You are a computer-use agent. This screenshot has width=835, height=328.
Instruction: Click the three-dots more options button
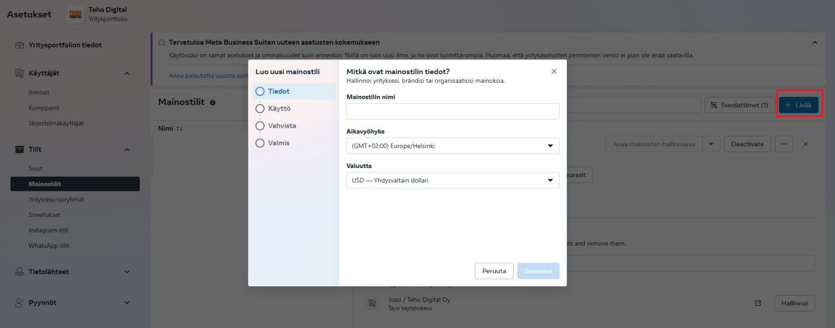coord(784,144)
